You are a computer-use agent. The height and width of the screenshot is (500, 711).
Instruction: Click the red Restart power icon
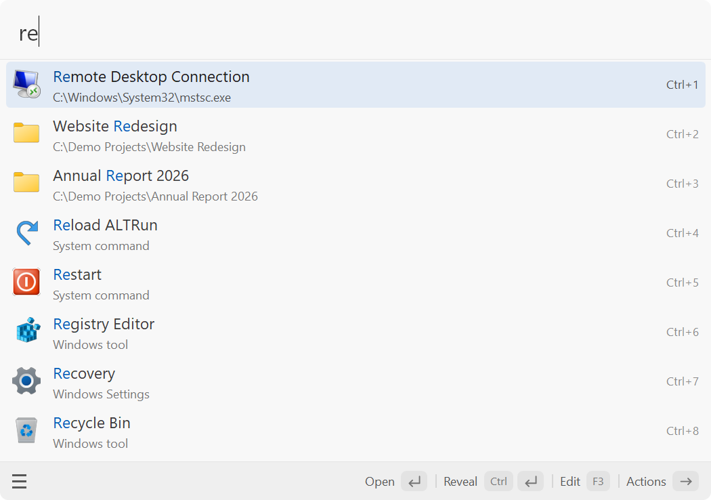tap(26, 282)
